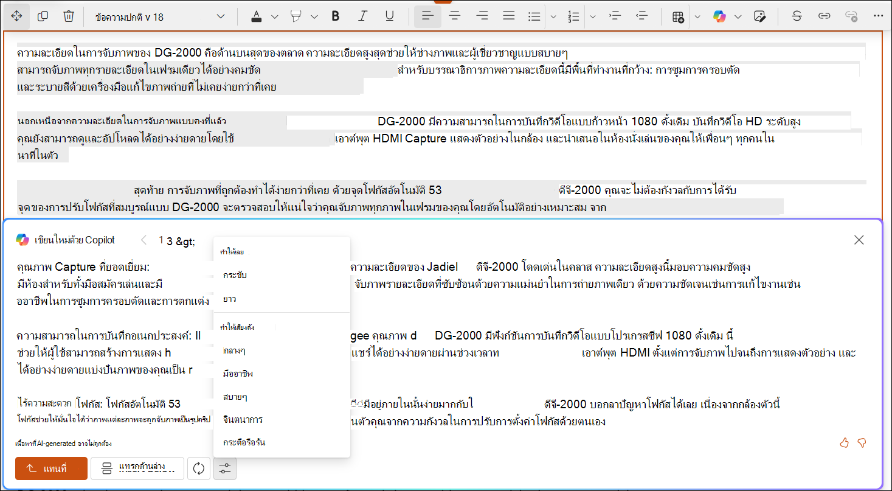892x491 pixels.
Task: Toggle underline formatting
Action: [x=390, y=16]
